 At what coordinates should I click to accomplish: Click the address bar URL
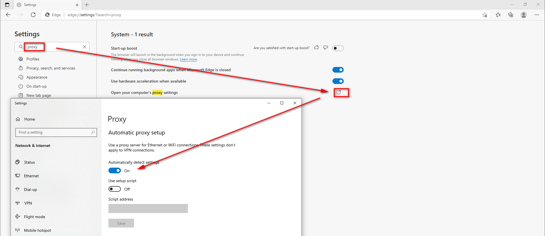[94, 15]
